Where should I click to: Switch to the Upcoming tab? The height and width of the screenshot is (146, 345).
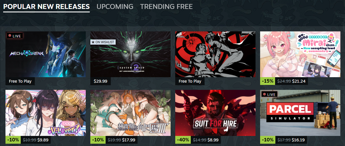point(115,7)
